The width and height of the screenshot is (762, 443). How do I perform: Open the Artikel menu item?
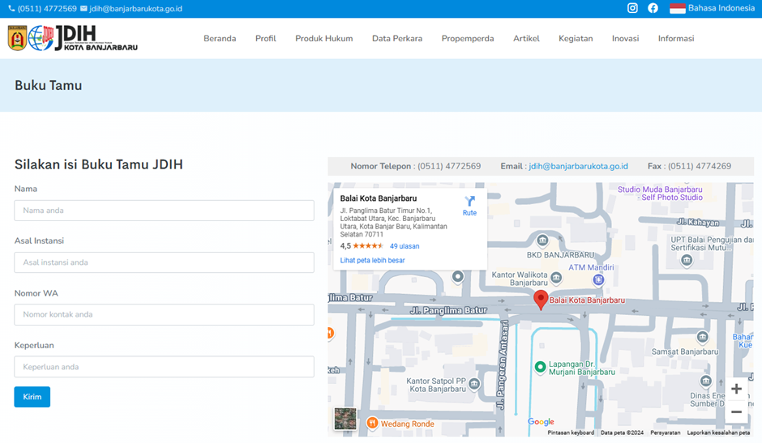[526, 38]
